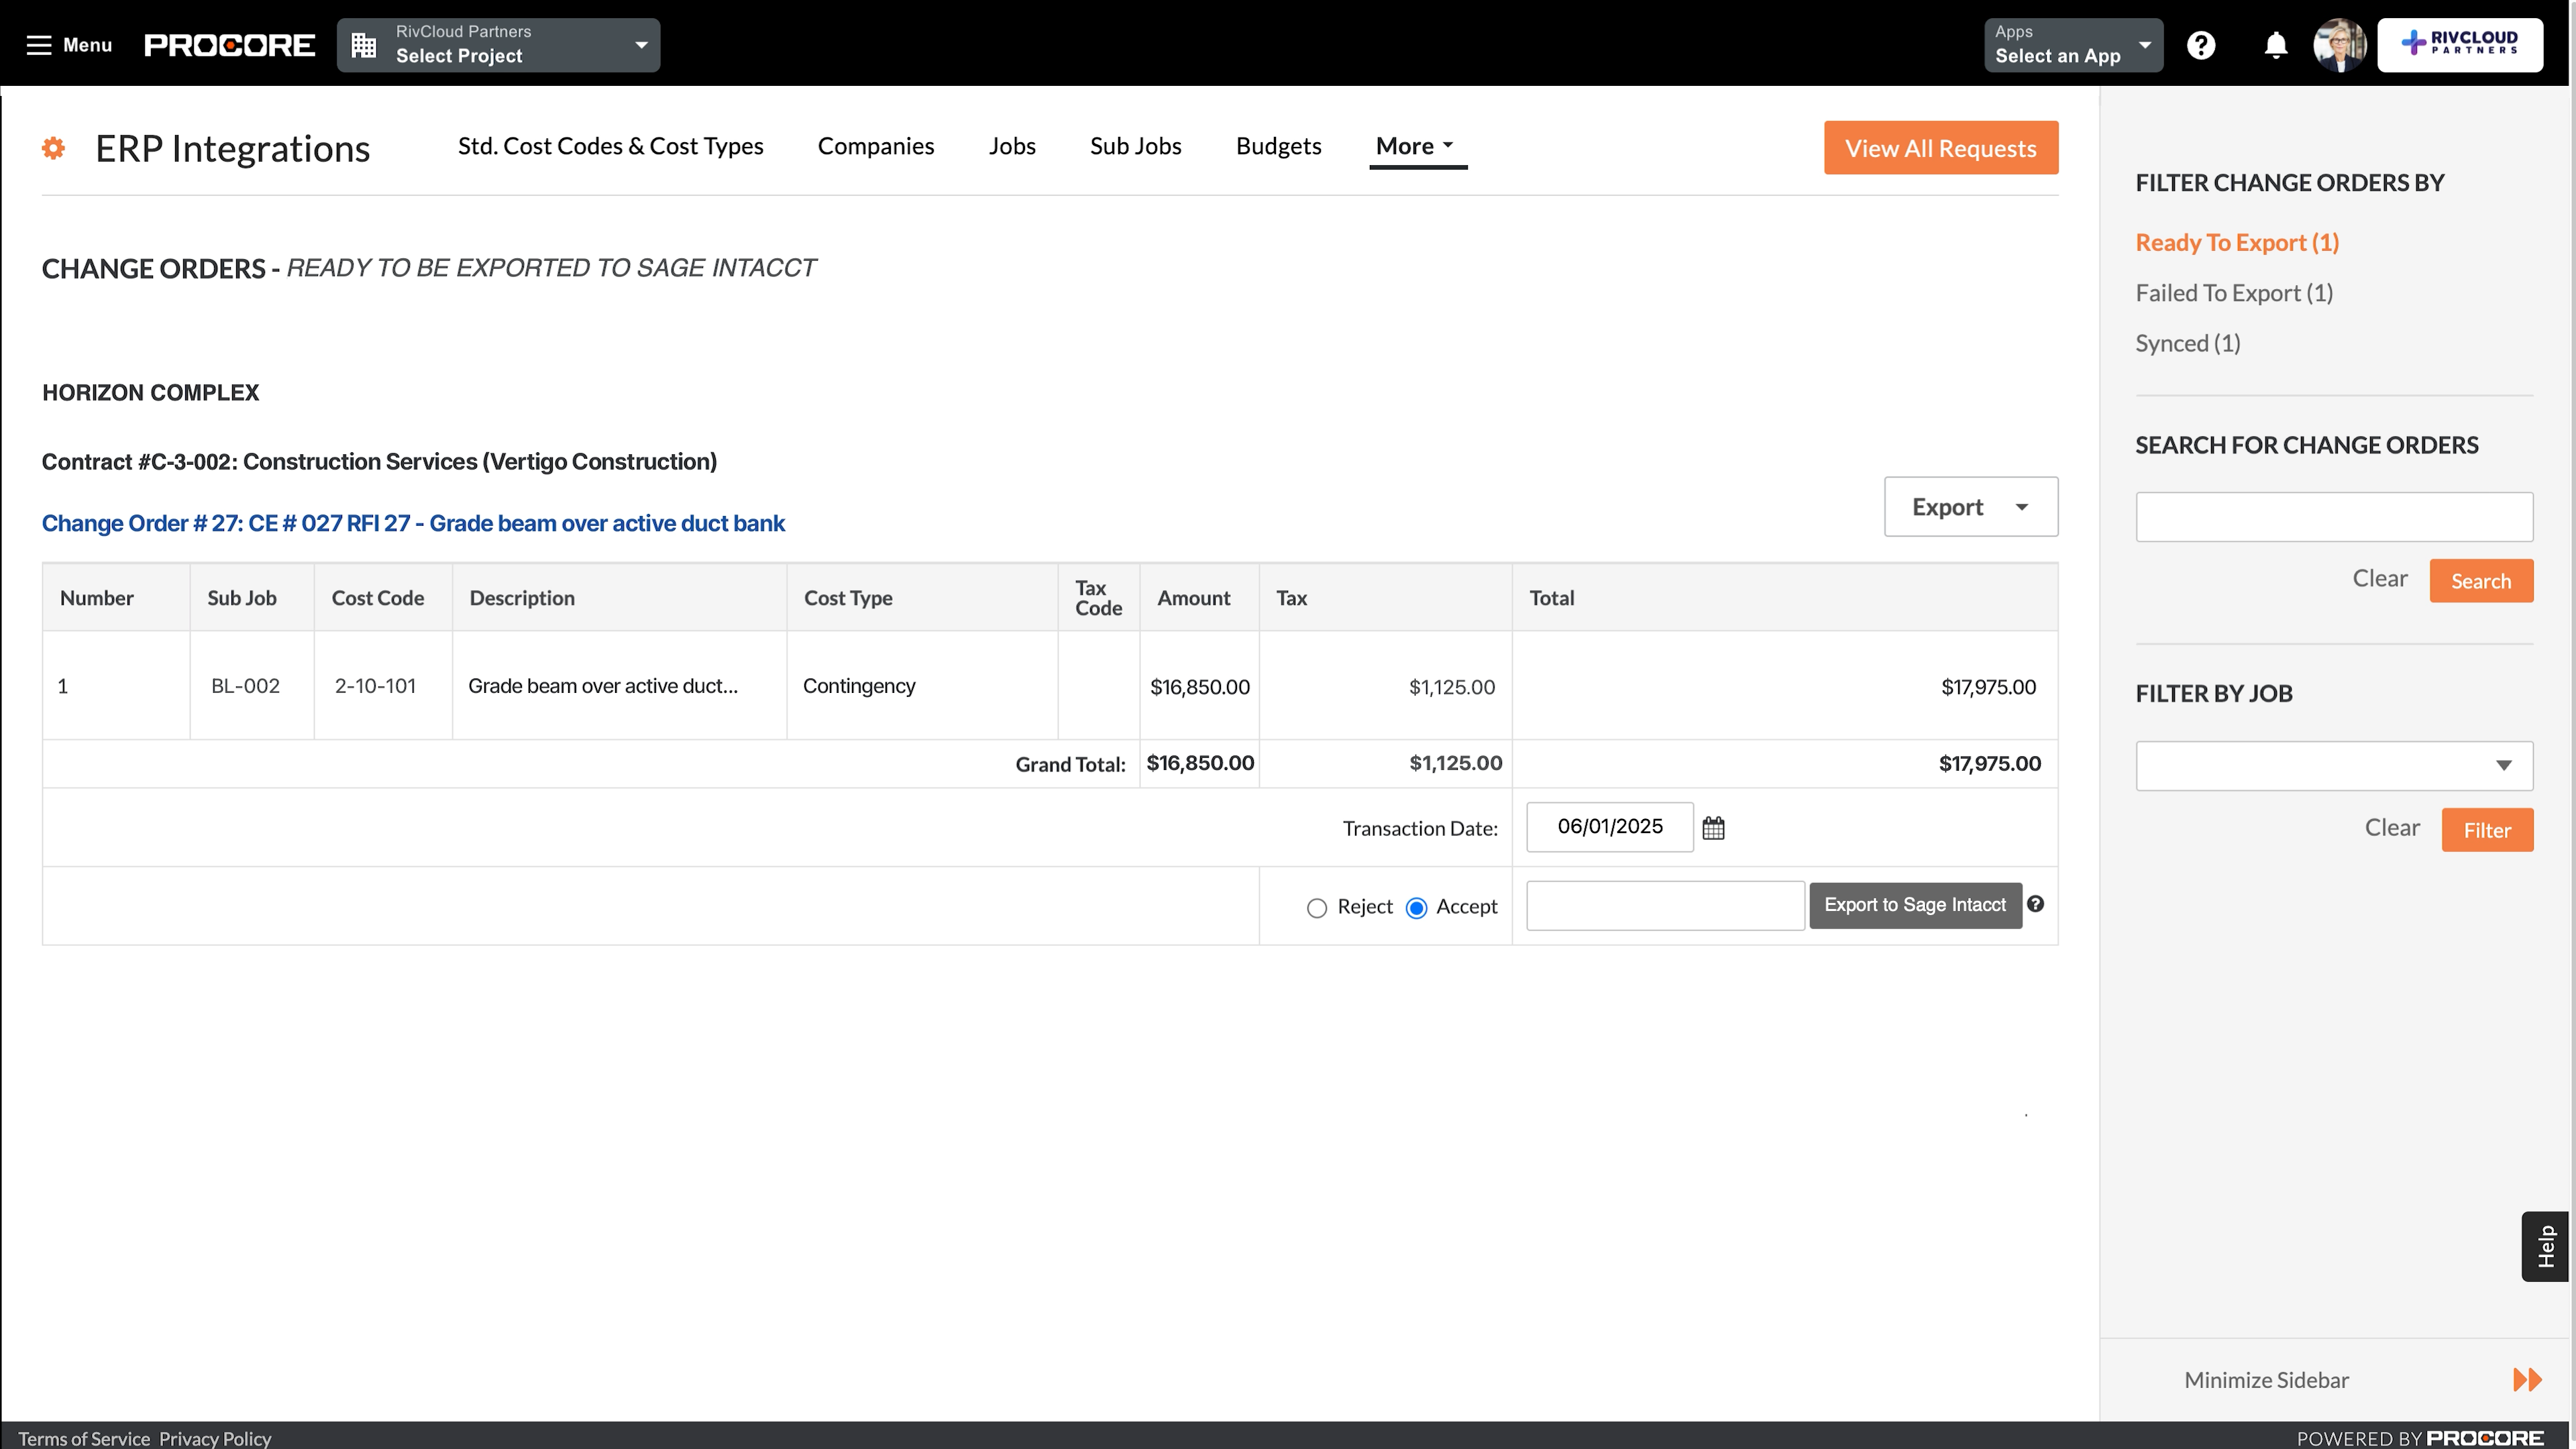
Task: Filter by Ready To Export (1)
Action: point(2237,243)
